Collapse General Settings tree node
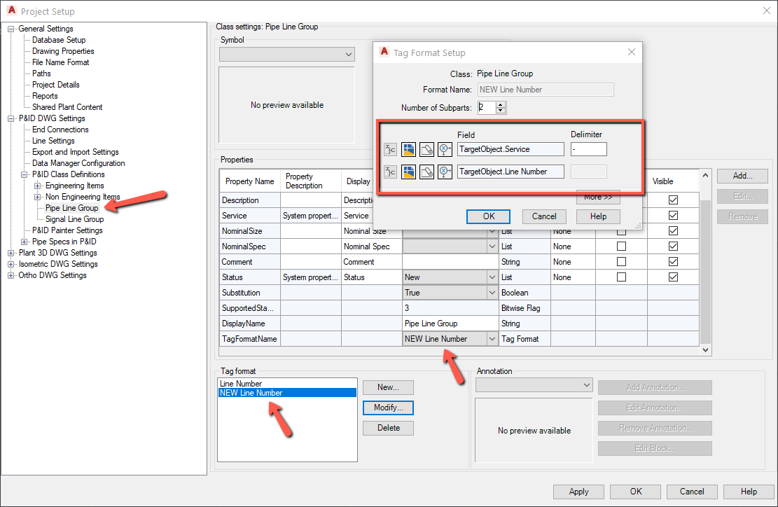778x507 pixels. coord(11,29)
